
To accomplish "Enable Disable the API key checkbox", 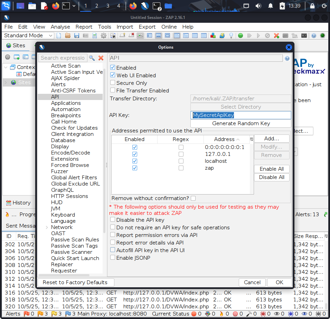I will click(113, 220).
